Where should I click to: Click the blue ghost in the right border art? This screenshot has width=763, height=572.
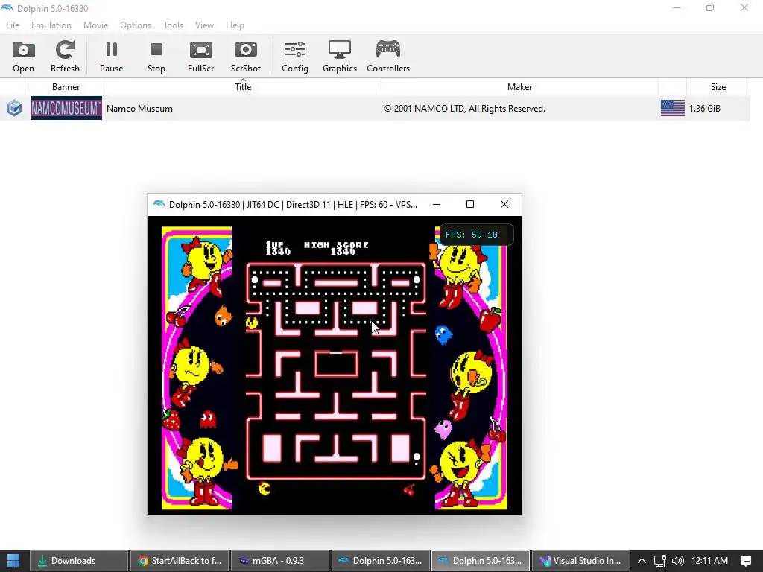click(x=443, y=334)
